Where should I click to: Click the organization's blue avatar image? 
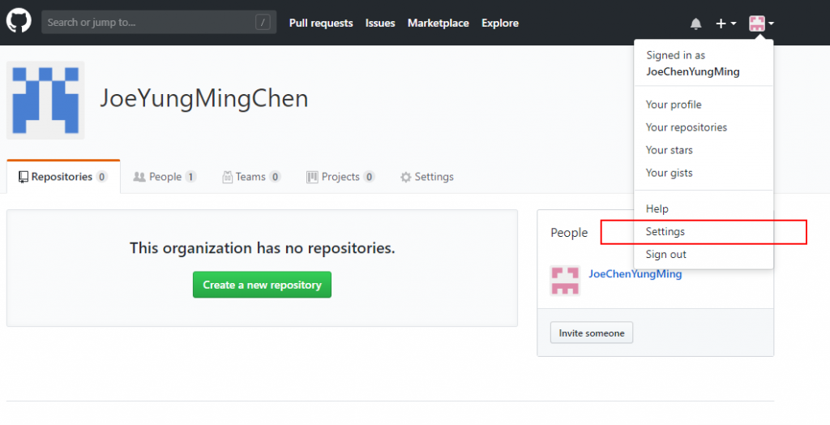[x=45, y=100]
